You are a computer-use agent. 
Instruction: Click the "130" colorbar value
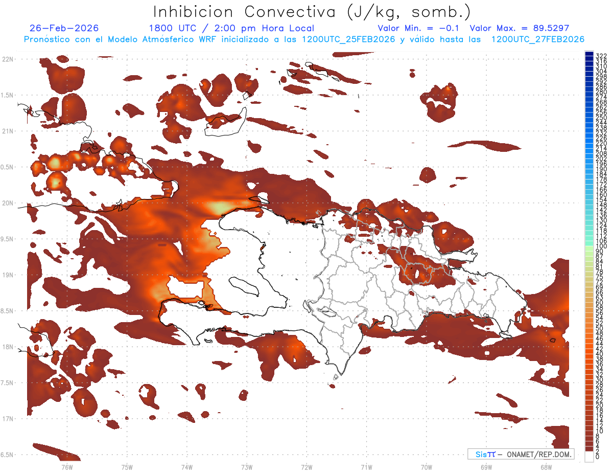(x=601, y=220)
